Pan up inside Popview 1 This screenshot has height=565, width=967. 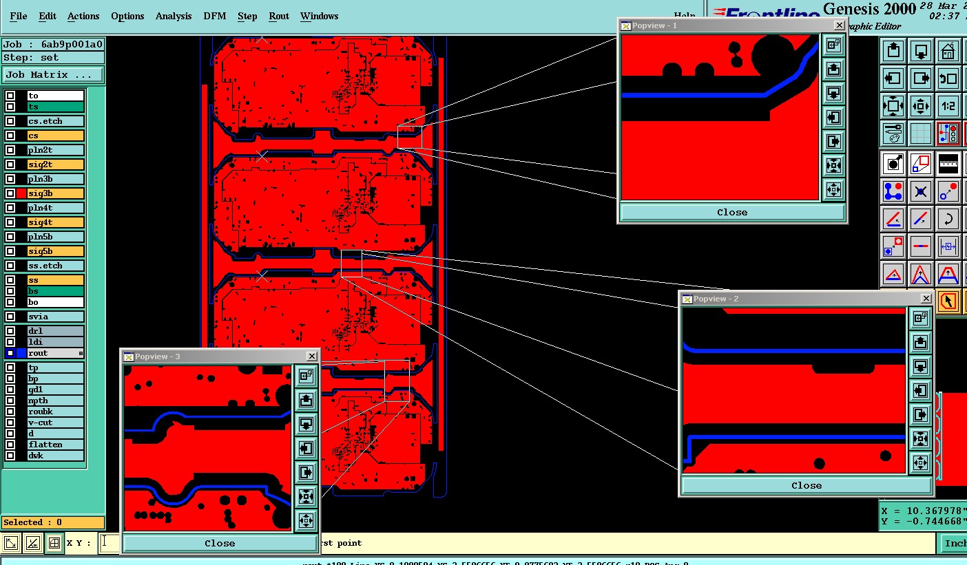[x=833, y=70]
